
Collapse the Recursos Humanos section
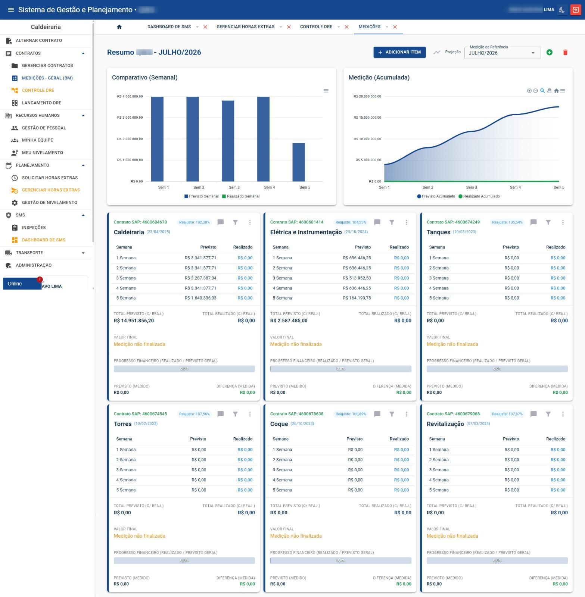(46, 115)
